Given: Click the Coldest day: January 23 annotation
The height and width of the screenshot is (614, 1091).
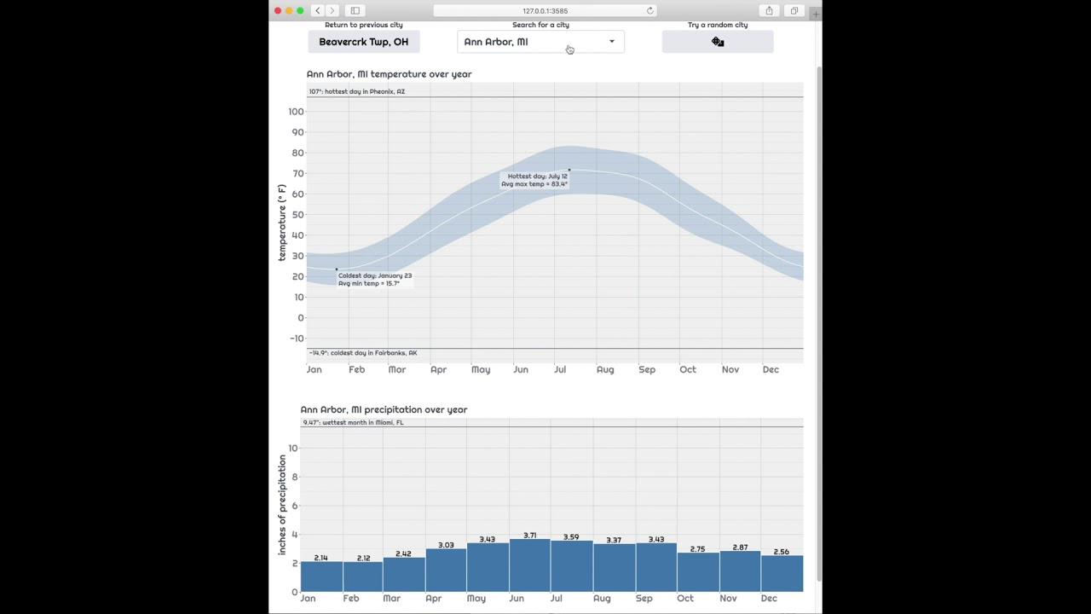Looking at the screenshot, I should tap(375, 279).
